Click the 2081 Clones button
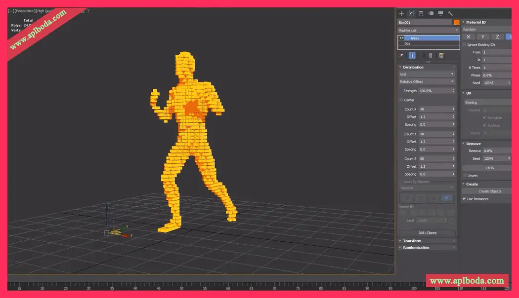Screen dimensions: 519x298 pyautogui.click(x=427, y=232)
